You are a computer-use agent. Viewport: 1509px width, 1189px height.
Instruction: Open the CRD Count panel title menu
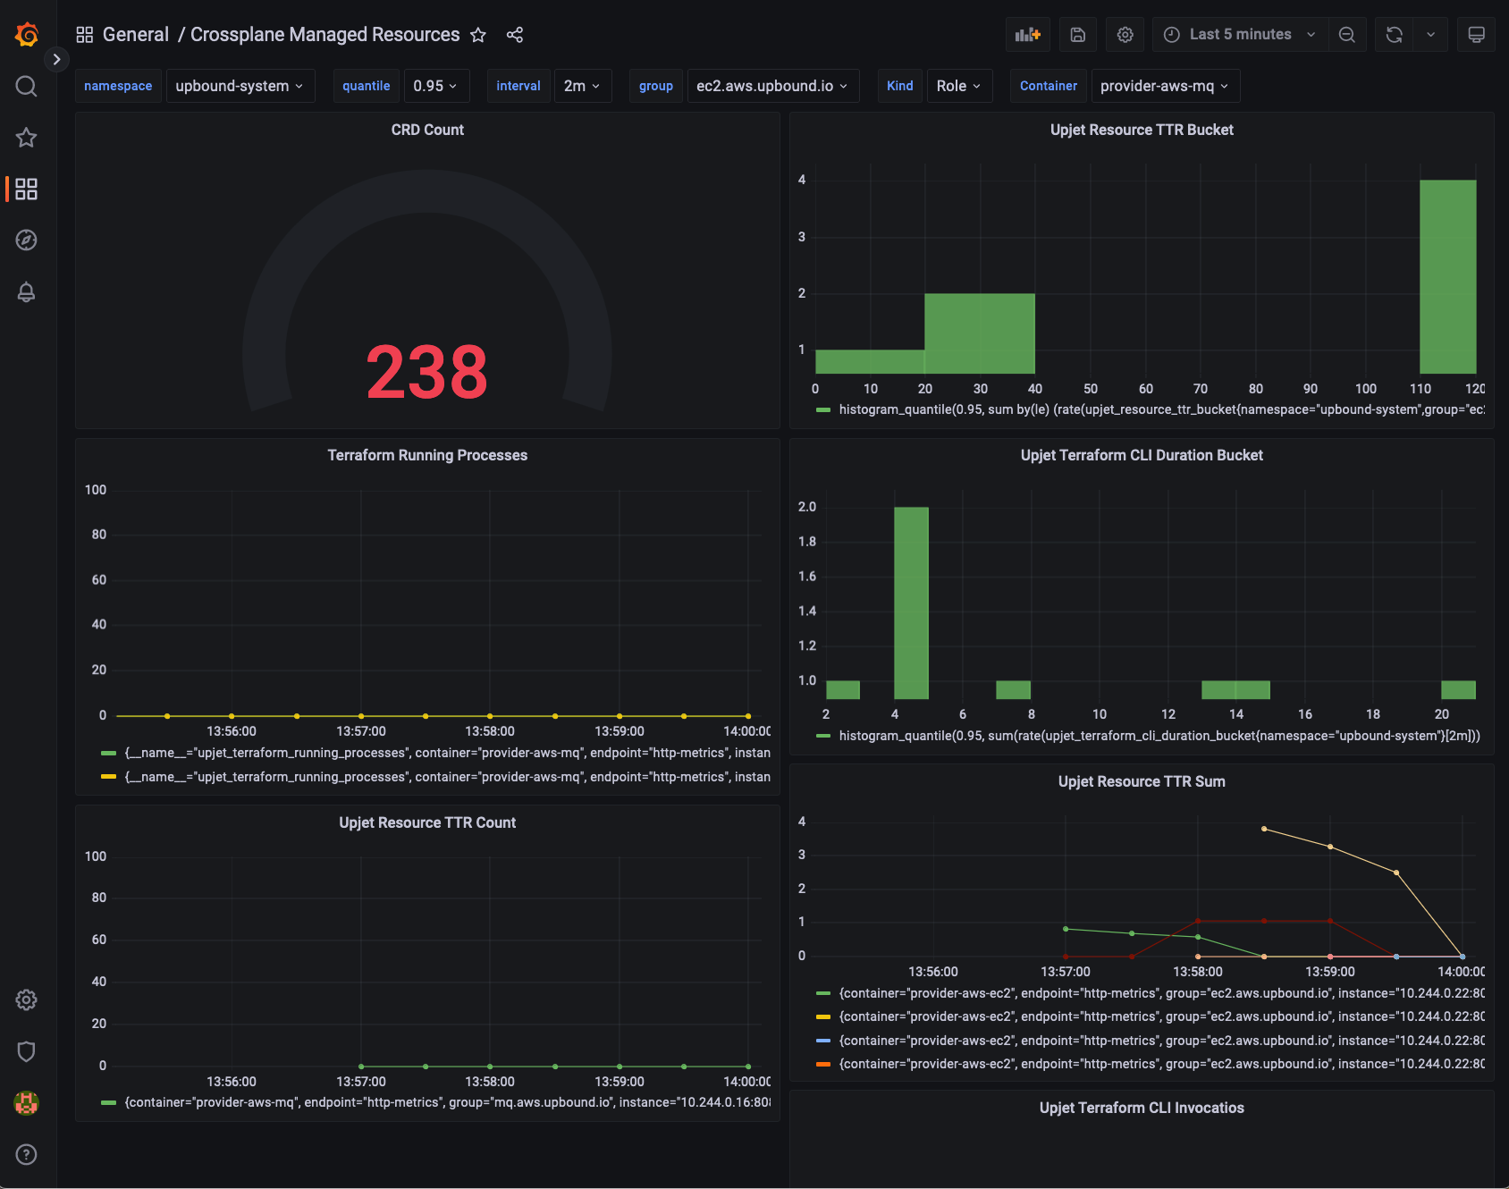click(x=427, y=130)
